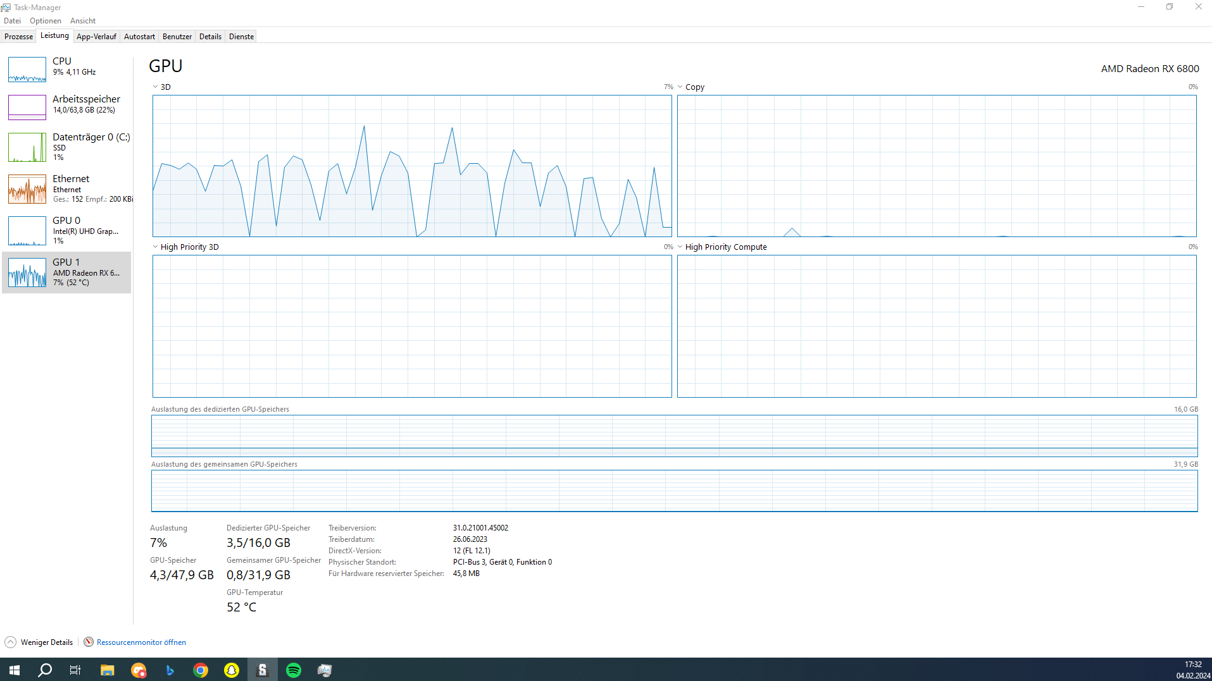Open the Ansicht menu

83,21
